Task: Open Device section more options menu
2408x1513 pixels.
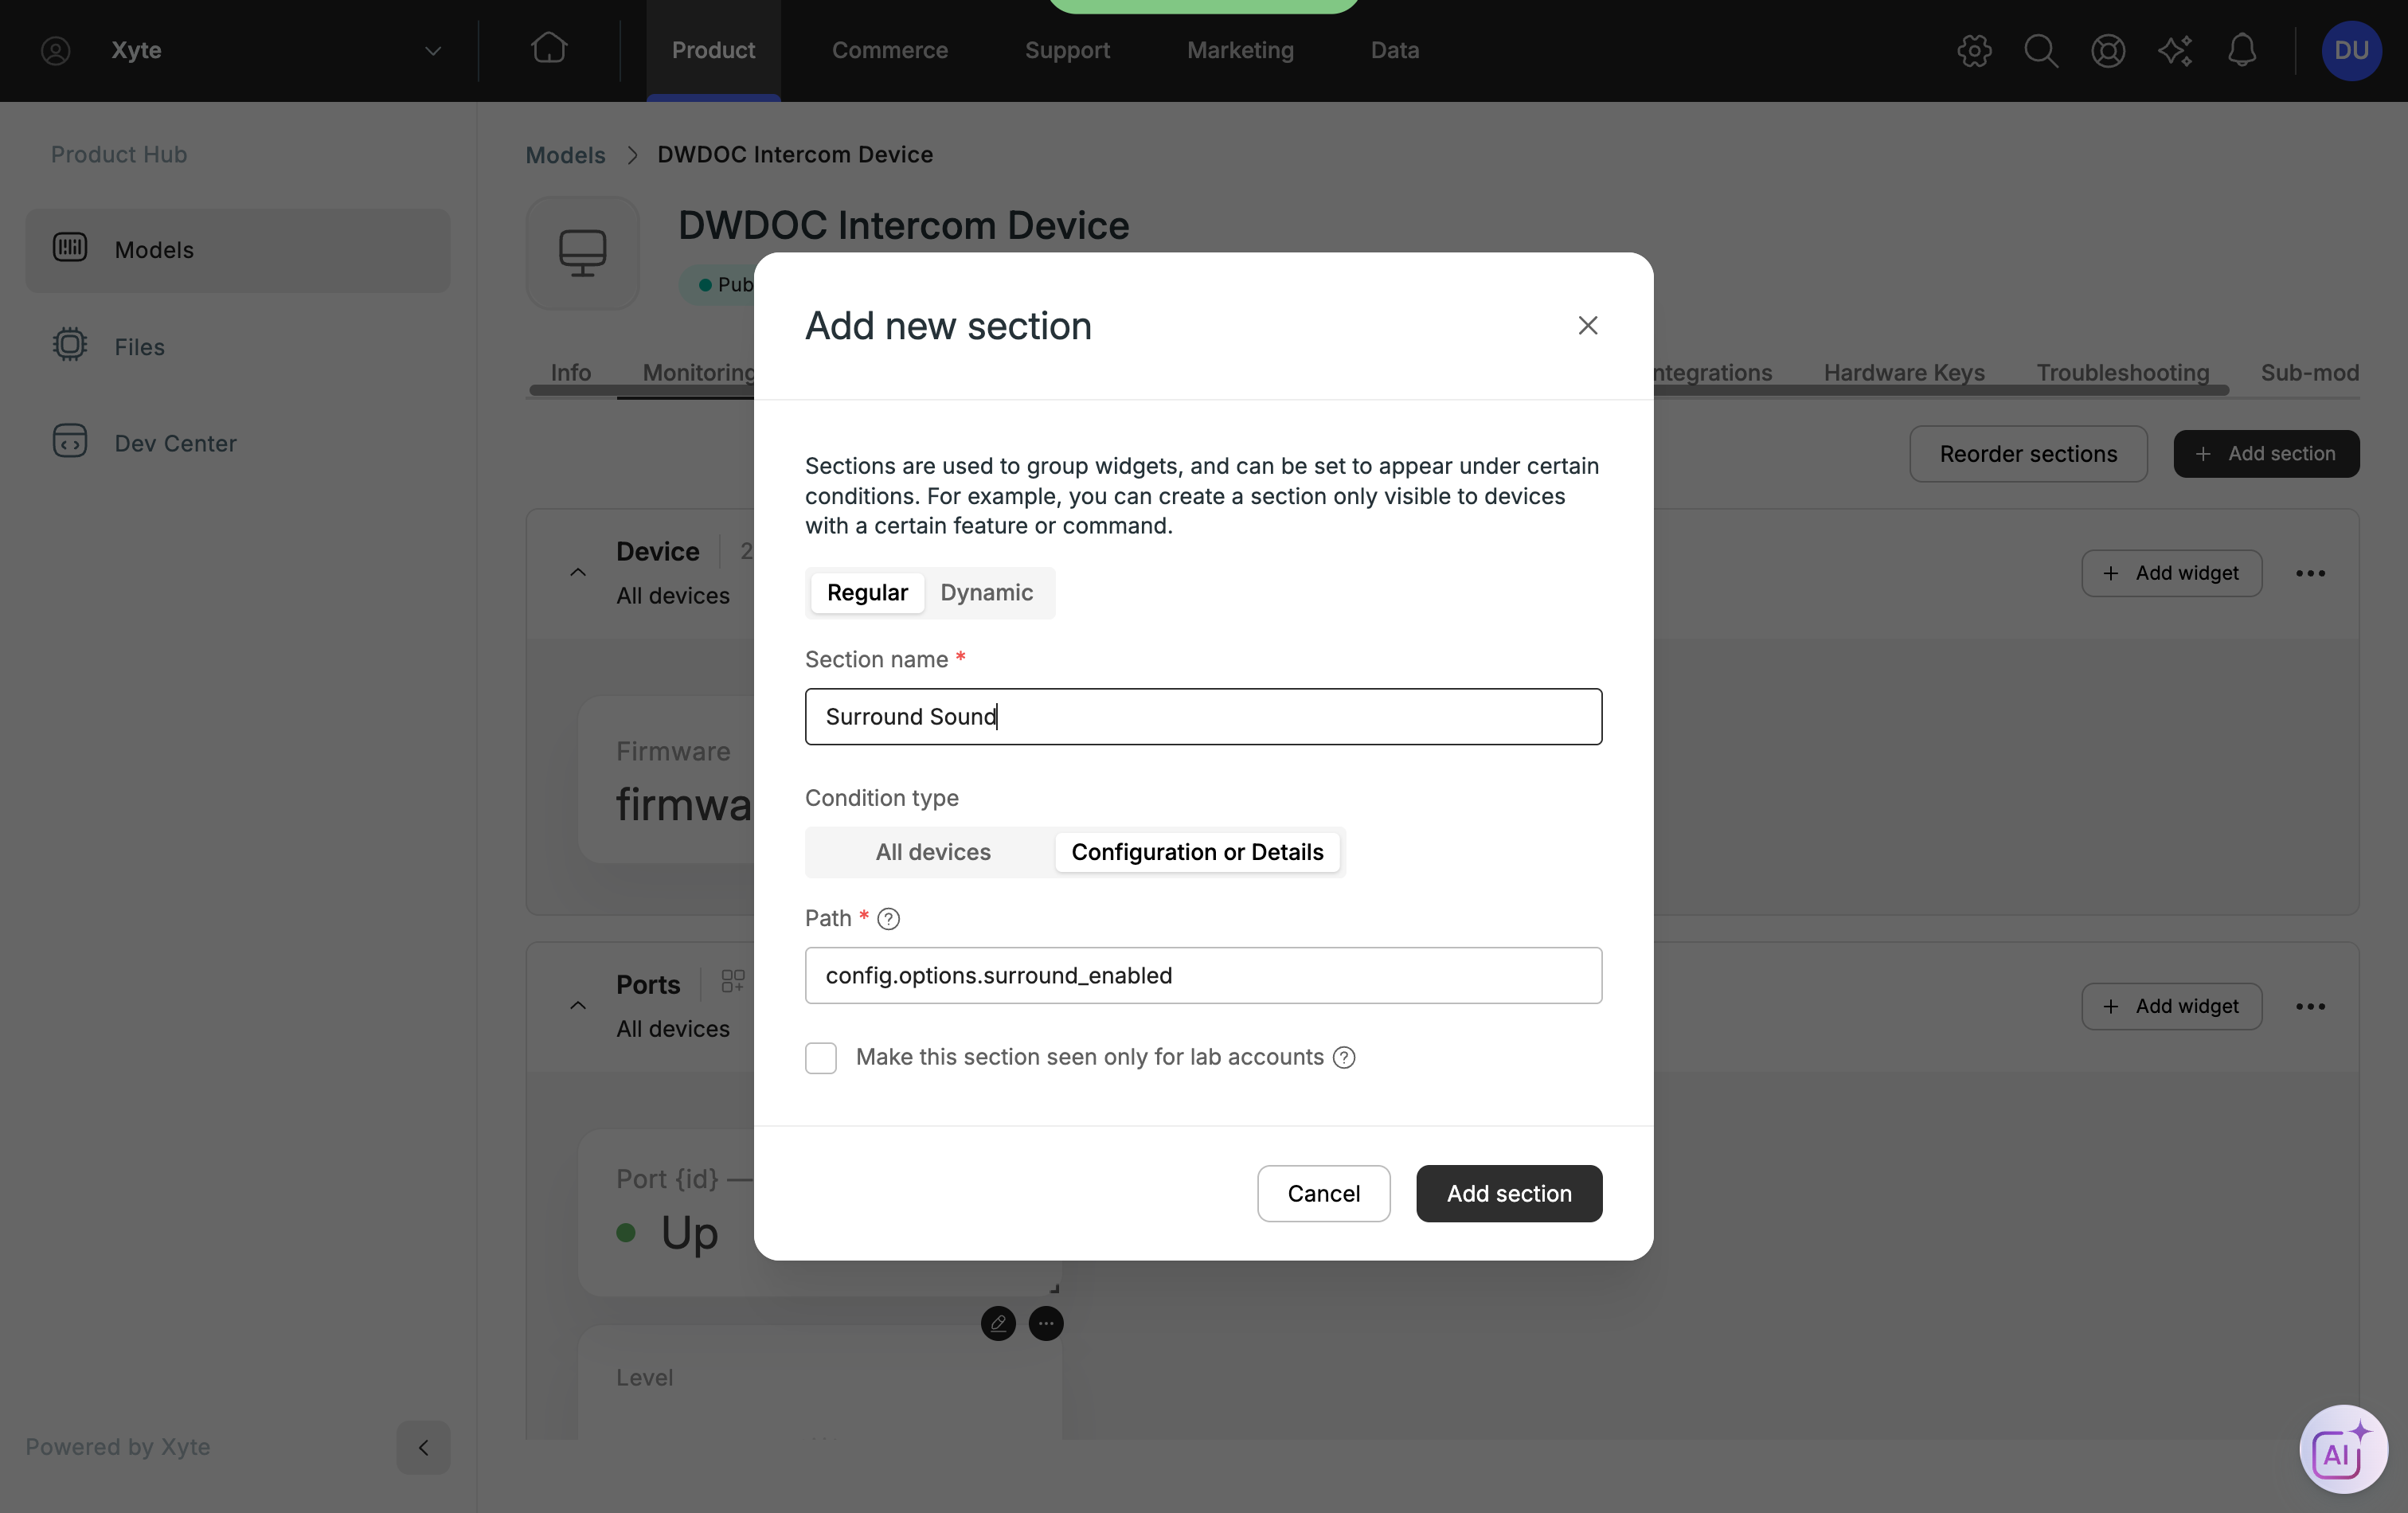Action: [2310, 574]
